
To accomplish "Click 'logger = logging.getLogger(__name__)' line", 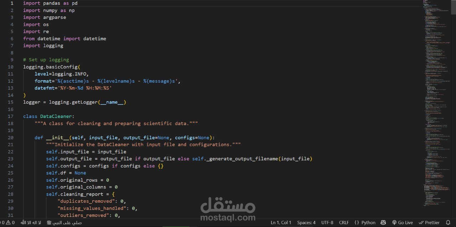I will (74, 102).
